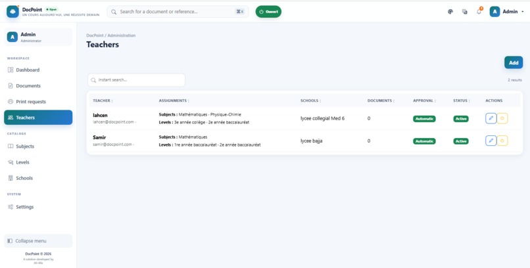
Task: Click the Documents sidebar icon
Action: [11, 86]
